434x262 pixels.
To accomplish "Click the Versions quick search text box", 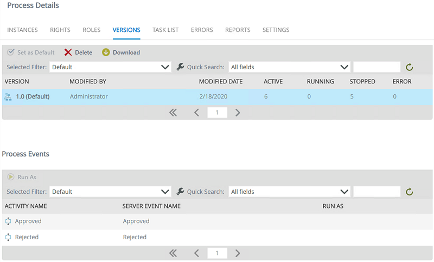I will click(x=376, y=67).
